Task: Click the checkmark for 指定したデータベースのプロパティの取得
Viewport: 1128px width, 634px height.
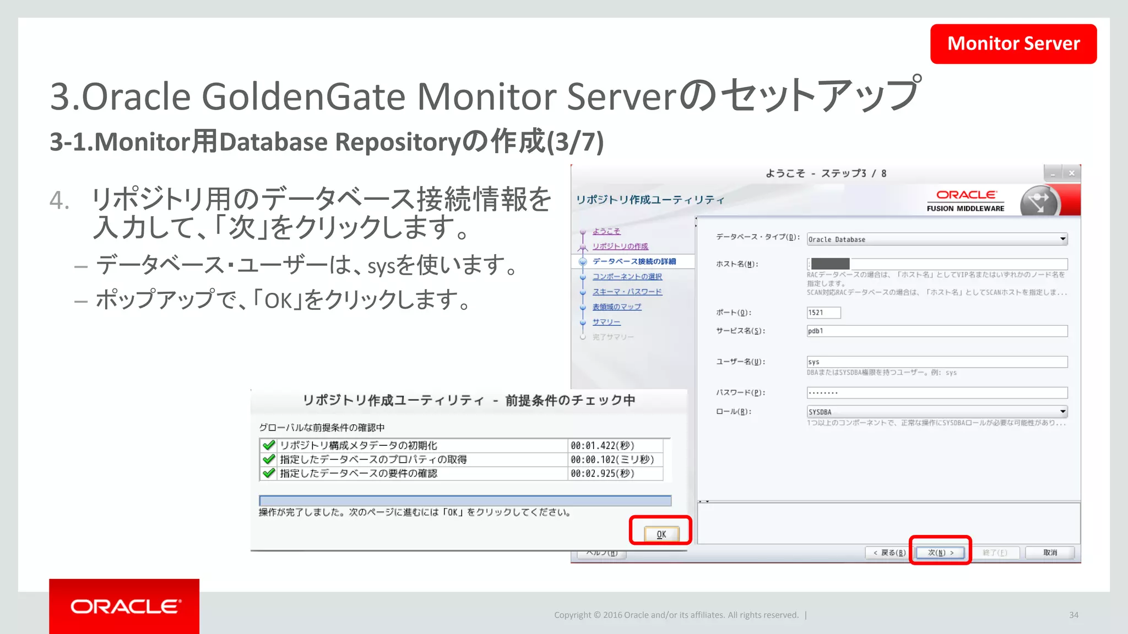Action: [x=269, y=459]
